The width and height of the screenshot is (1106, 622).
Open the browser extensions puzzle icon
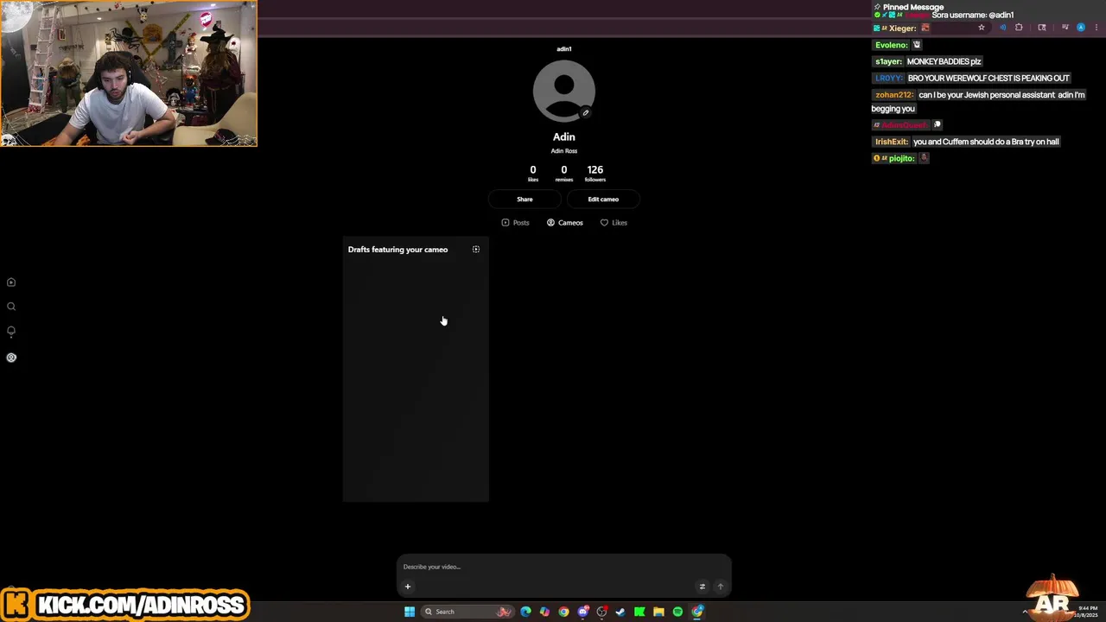(1019, 28)
